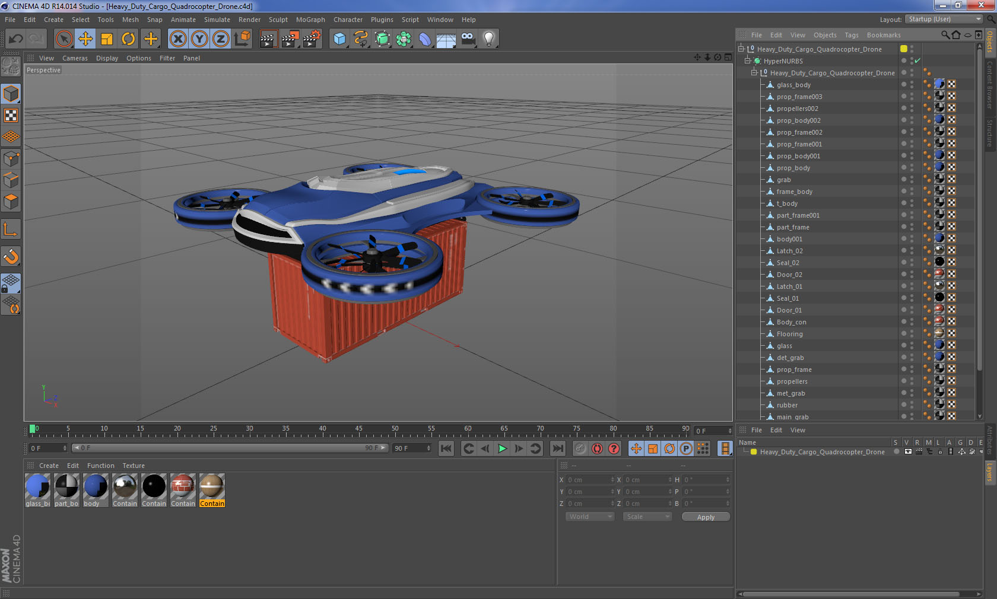Open Edit Render Settings
This screenshot has width=997, height=599.
[312, 39]
